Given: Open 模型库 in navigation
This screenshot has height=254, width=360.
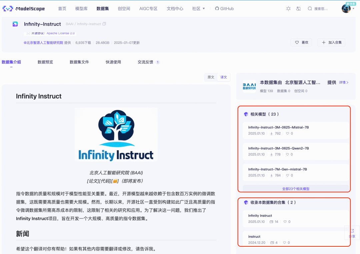Looking at the screenshot, I should click(x=81, y=9).
